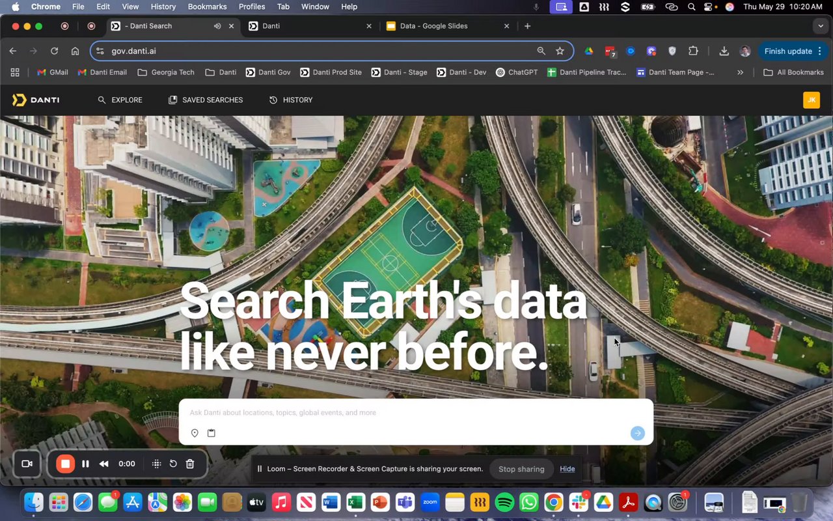Open the History page

tap(291, 100)
